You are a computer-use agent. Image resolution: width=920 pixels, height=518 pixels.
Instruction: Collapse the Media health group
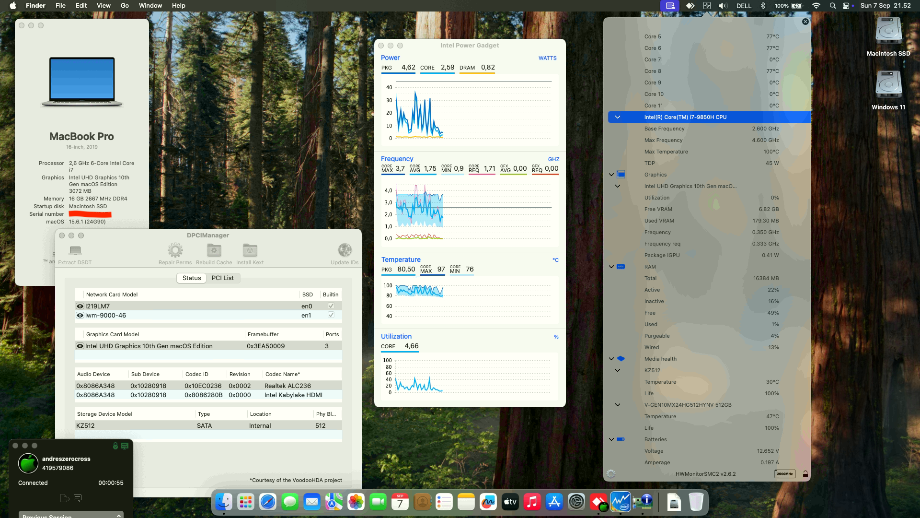point(611,359)
